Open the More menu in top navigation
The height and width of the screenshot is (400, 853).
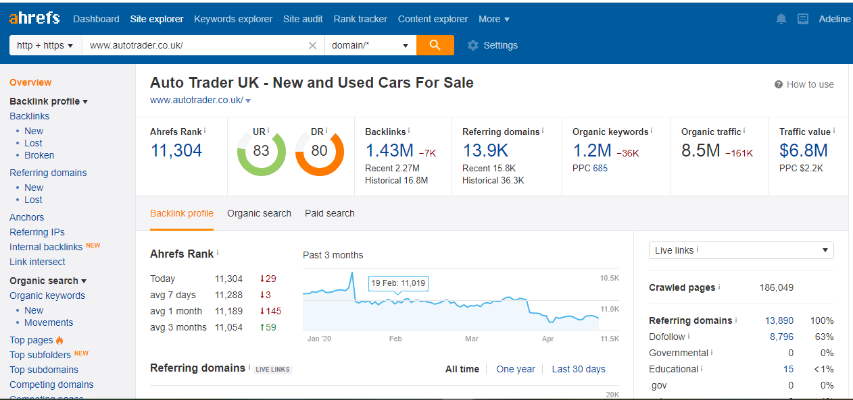coord(494,19)
